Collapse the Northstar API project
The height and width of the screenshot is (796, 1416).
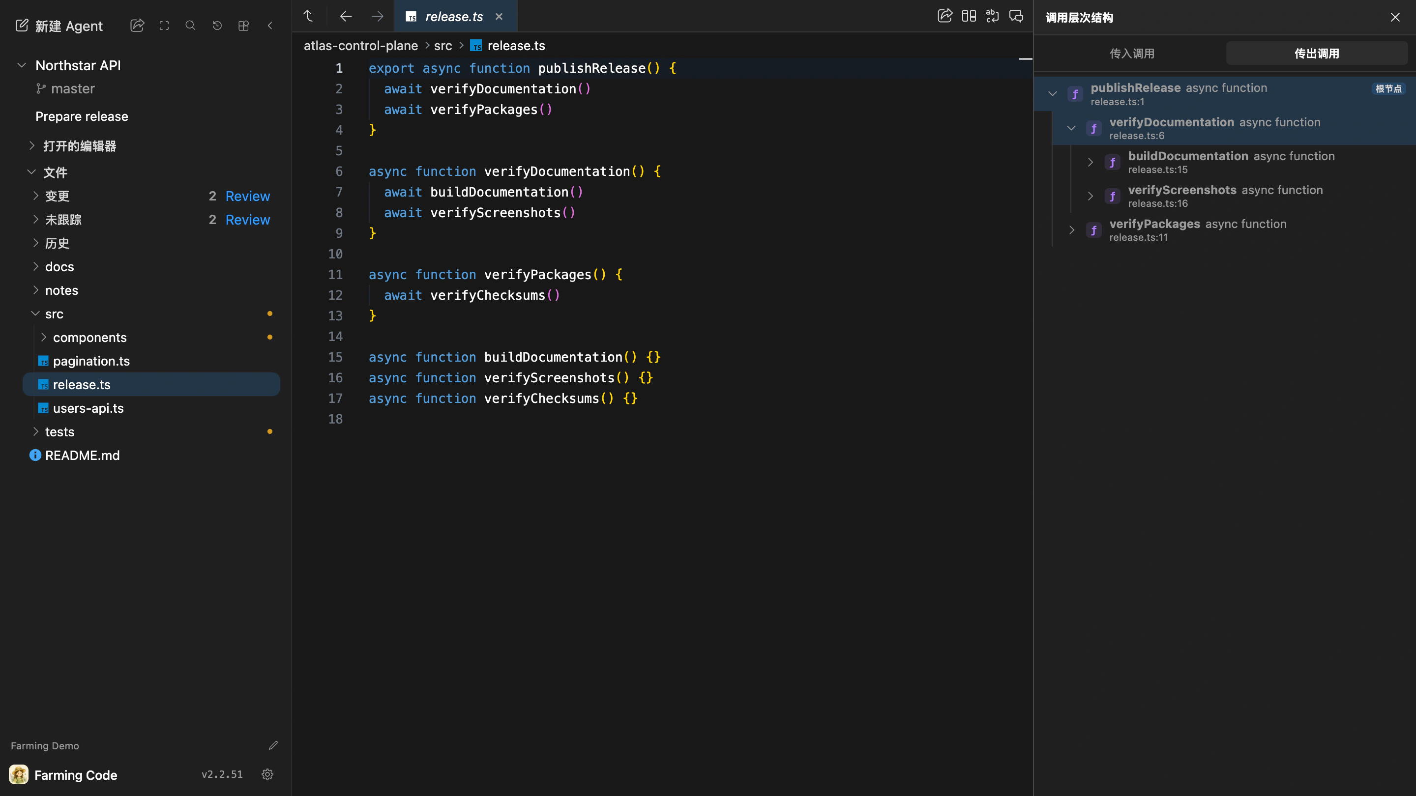22,65
